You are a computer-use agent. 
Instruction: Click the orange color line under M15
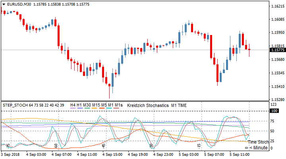tap(94, 108)
